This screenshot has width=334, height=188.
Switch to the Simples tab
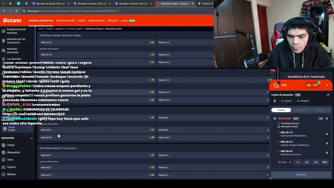click(281, 110)
